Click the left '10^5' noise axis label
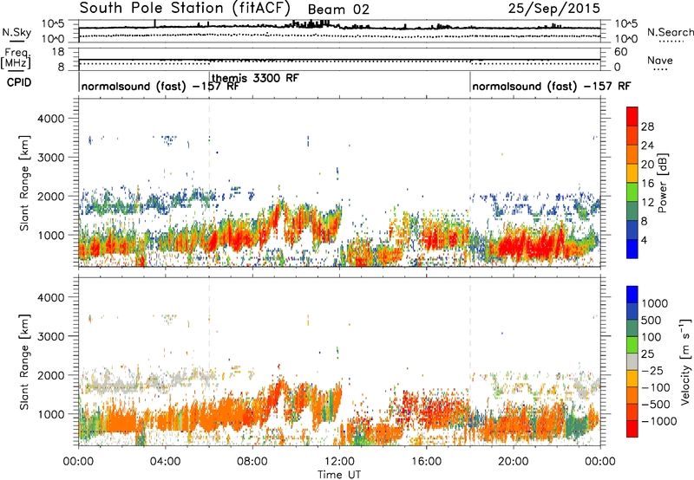 point(53,24)
